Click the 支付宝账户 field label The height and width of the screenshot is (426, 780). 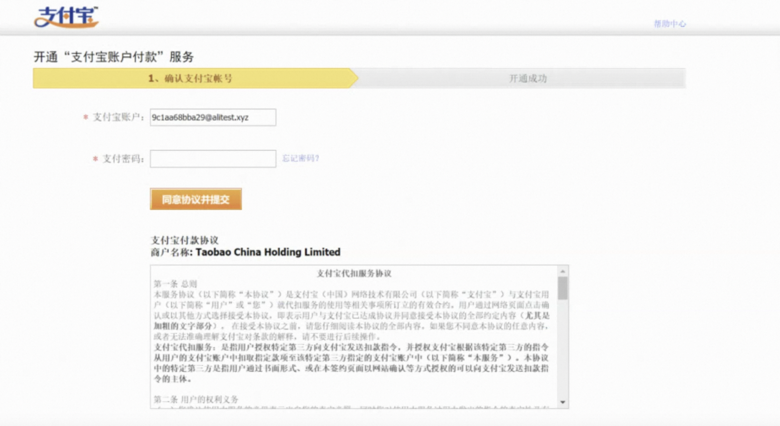point(118,117)
